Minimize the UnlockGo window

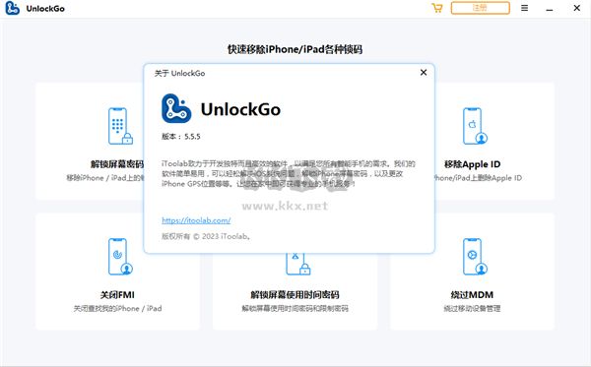coord(550,9)
